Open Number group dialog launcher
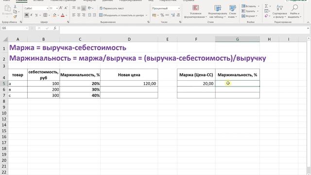Viewport: 311px width, 175px height. click(180, 22)
